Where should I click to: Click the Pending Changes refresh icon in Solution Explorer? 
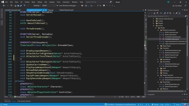[x=161, y=13]
